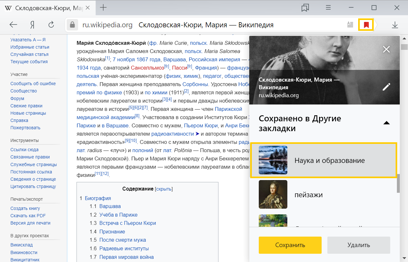Click the padlock site security icon
This screenshot has height=262, width=408.
pyautogui.click(x=72, y=25)
